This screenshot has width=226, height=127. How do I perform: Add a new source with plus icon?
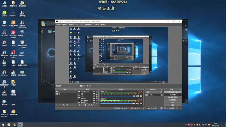click(79, 105)
